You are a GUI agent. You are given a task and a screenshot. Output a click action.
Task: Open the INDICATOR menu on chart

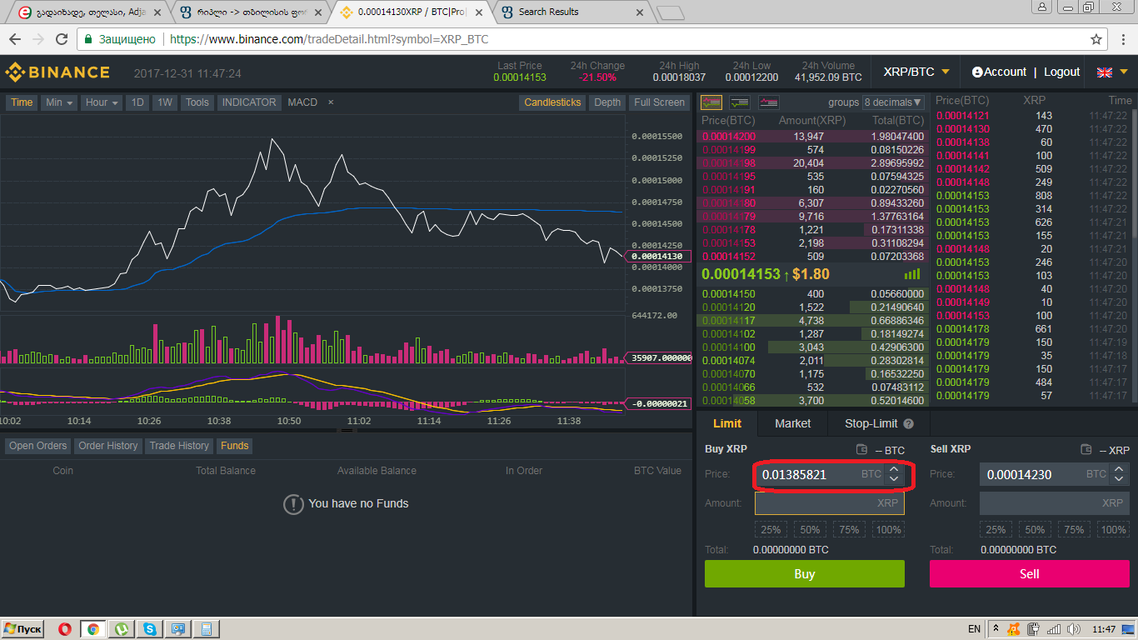[x=248, y=102]
